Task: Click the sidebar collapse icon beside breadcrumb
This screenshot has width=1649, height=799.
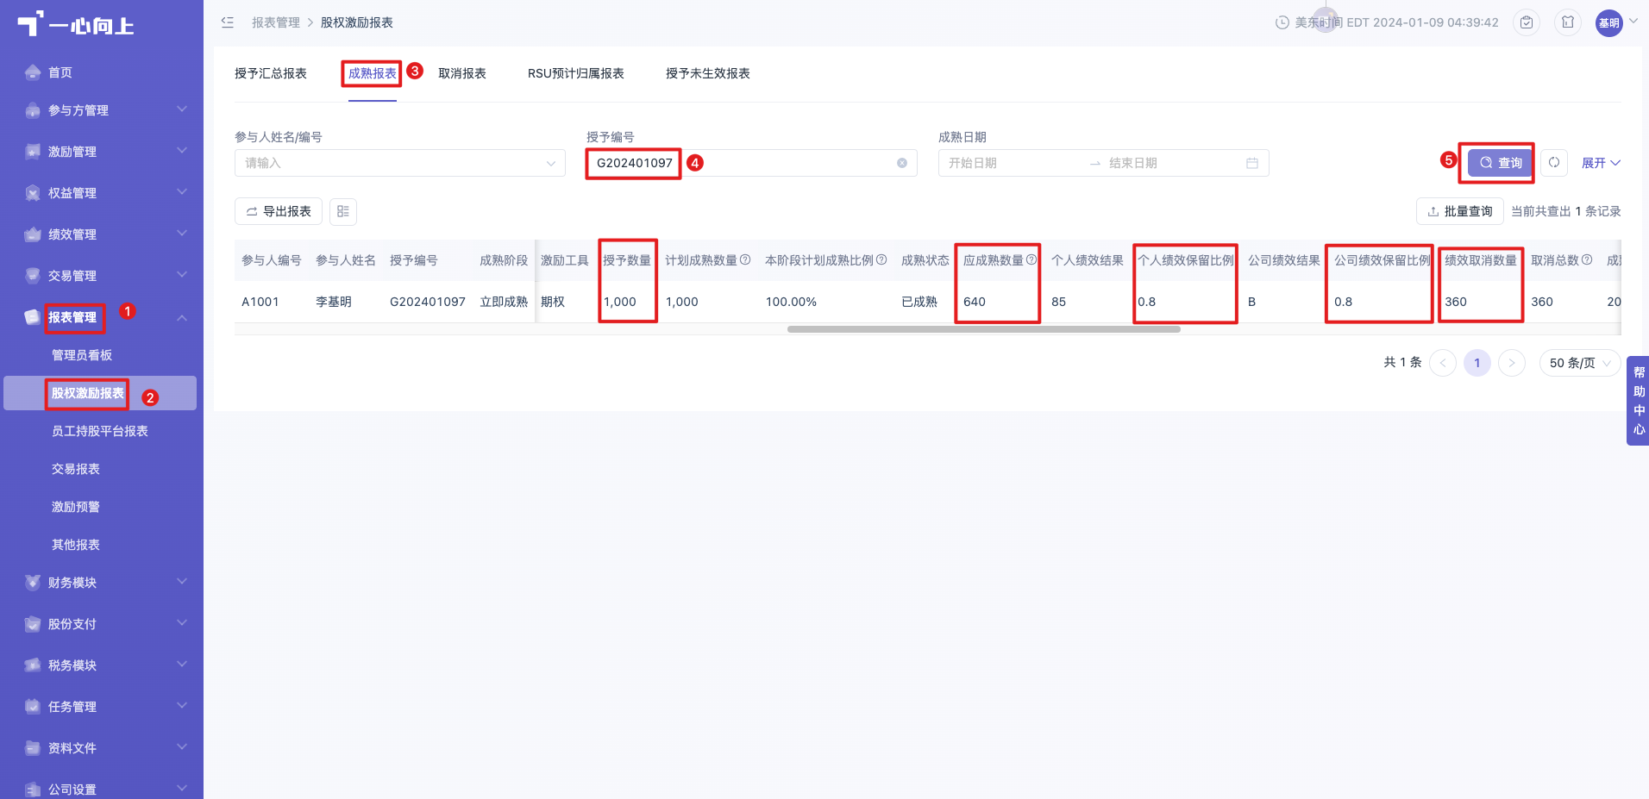Action: 228,22
